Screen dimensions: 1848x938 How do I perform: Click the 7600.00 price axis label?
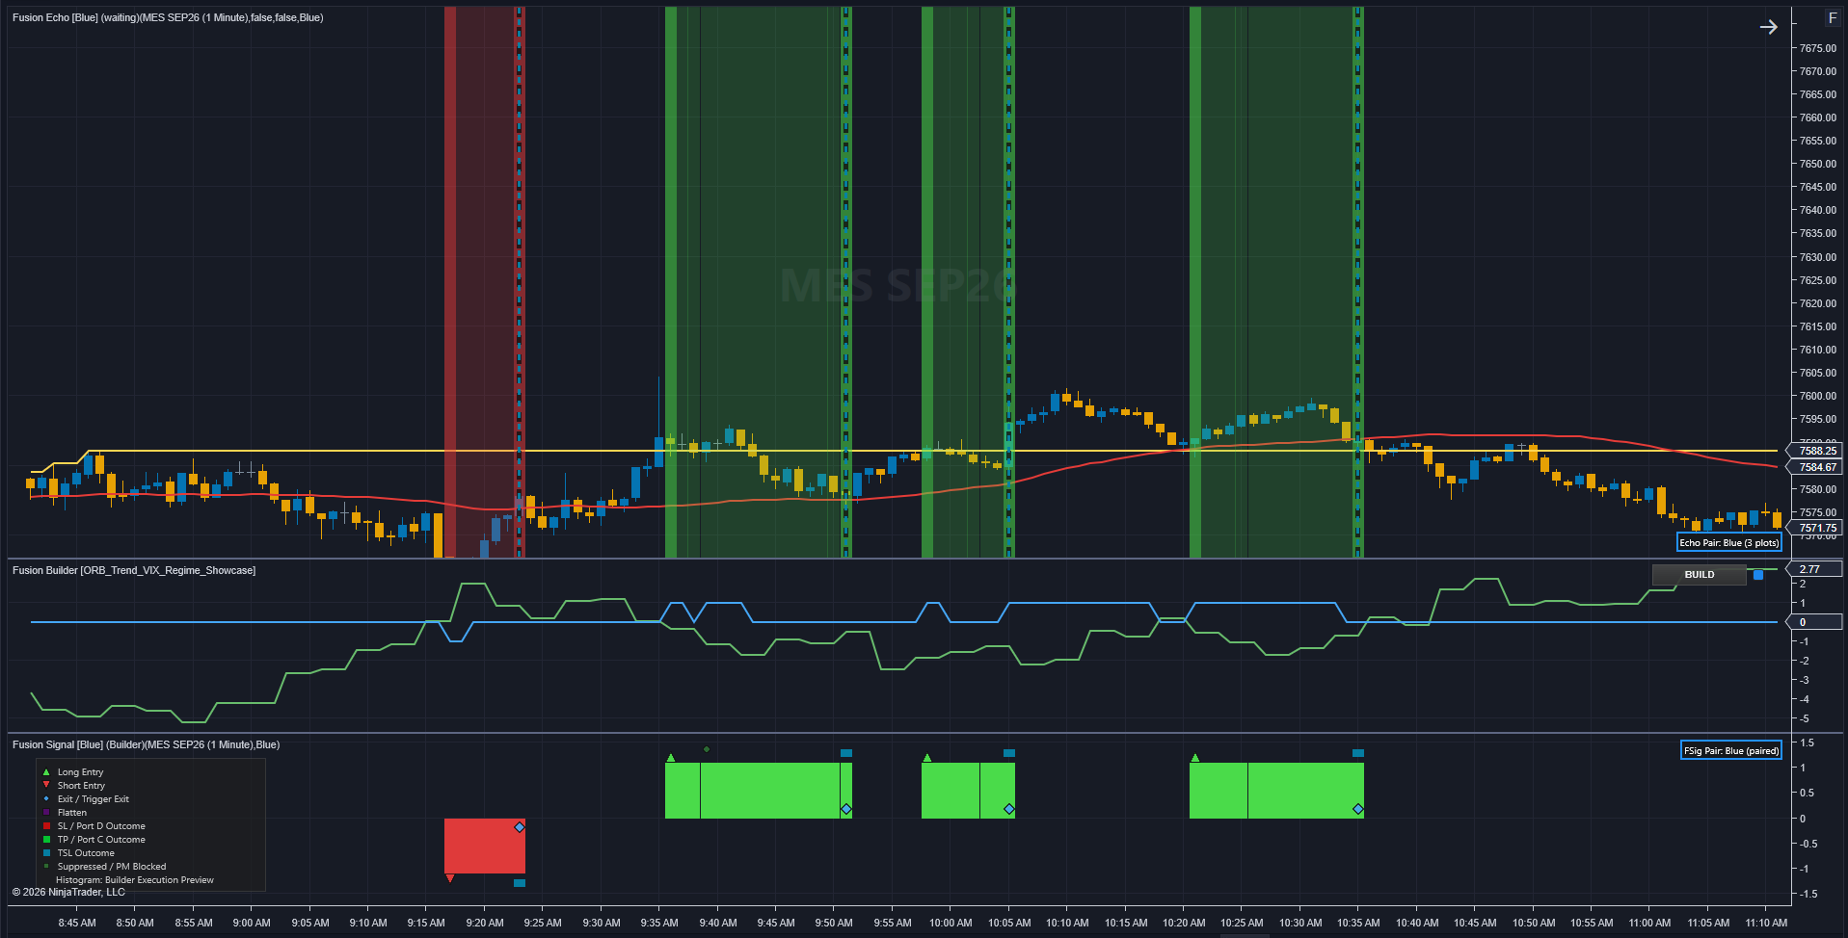coord(1818,396)
